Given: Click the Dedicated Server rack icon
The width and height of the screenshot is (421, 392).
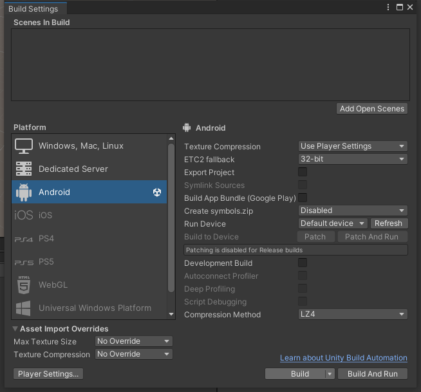Looking at the screenshot, I should 24,169.
